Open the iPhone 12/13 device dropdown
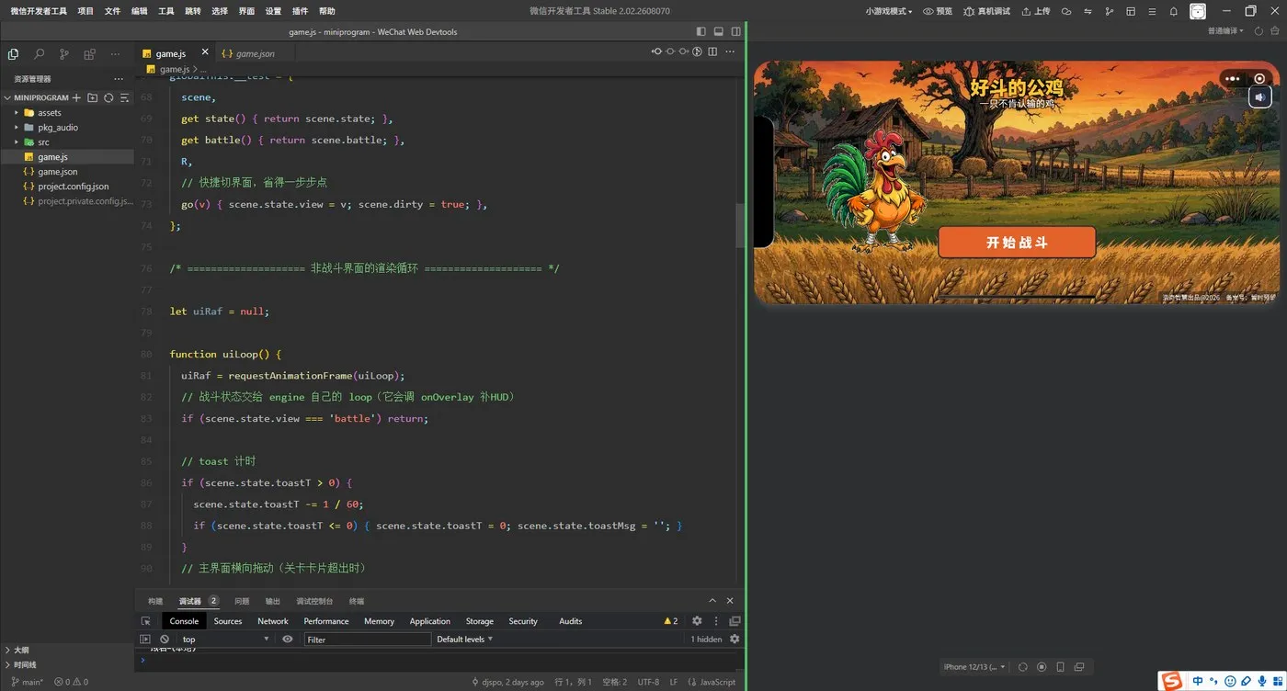This screenshot has height=691, width=1287. point(974,667)
